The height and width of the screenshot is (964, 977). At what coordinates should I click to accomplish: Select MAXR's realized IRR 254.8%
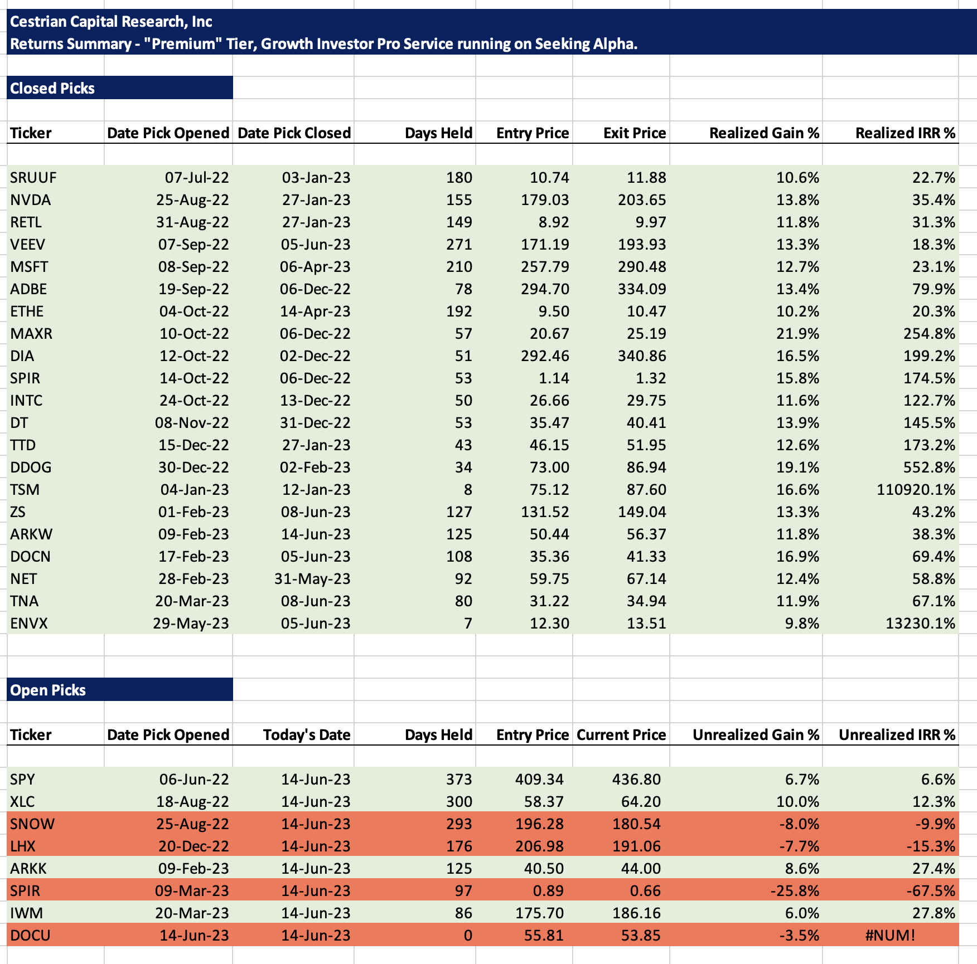[x=929, y=334]
